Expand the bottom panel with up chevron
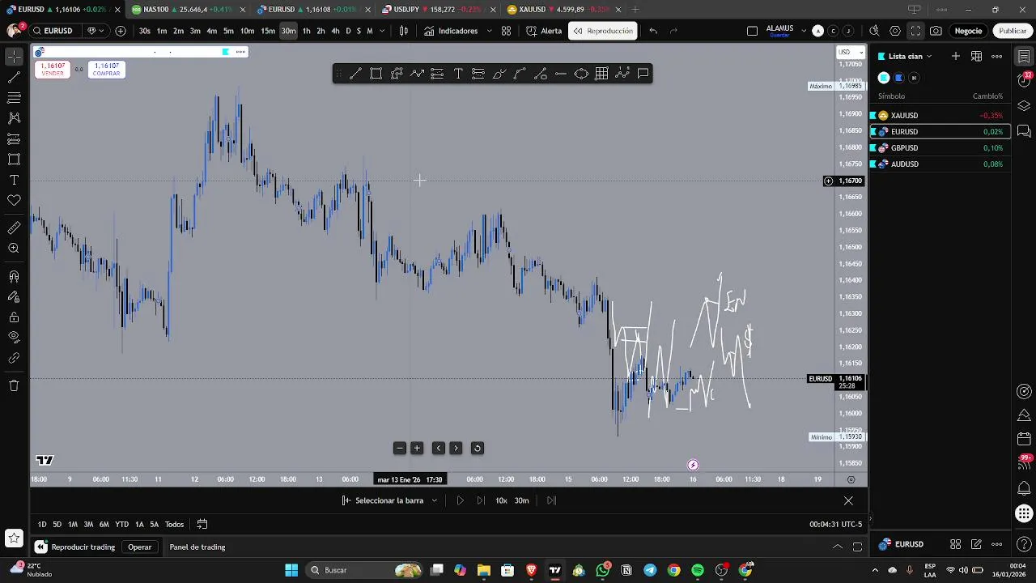The image size is (1036, 583). click(x=837, y=547)
